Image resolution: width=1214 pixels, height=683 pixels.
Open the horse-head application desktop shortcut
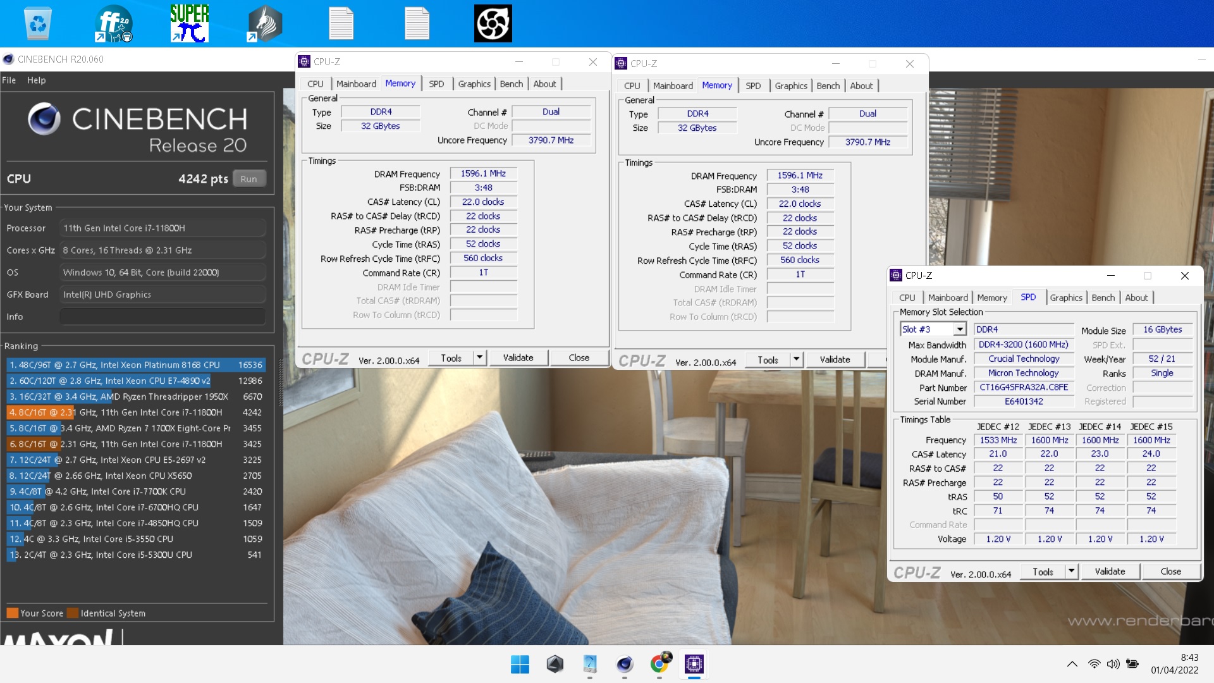(x=265, y=23)
